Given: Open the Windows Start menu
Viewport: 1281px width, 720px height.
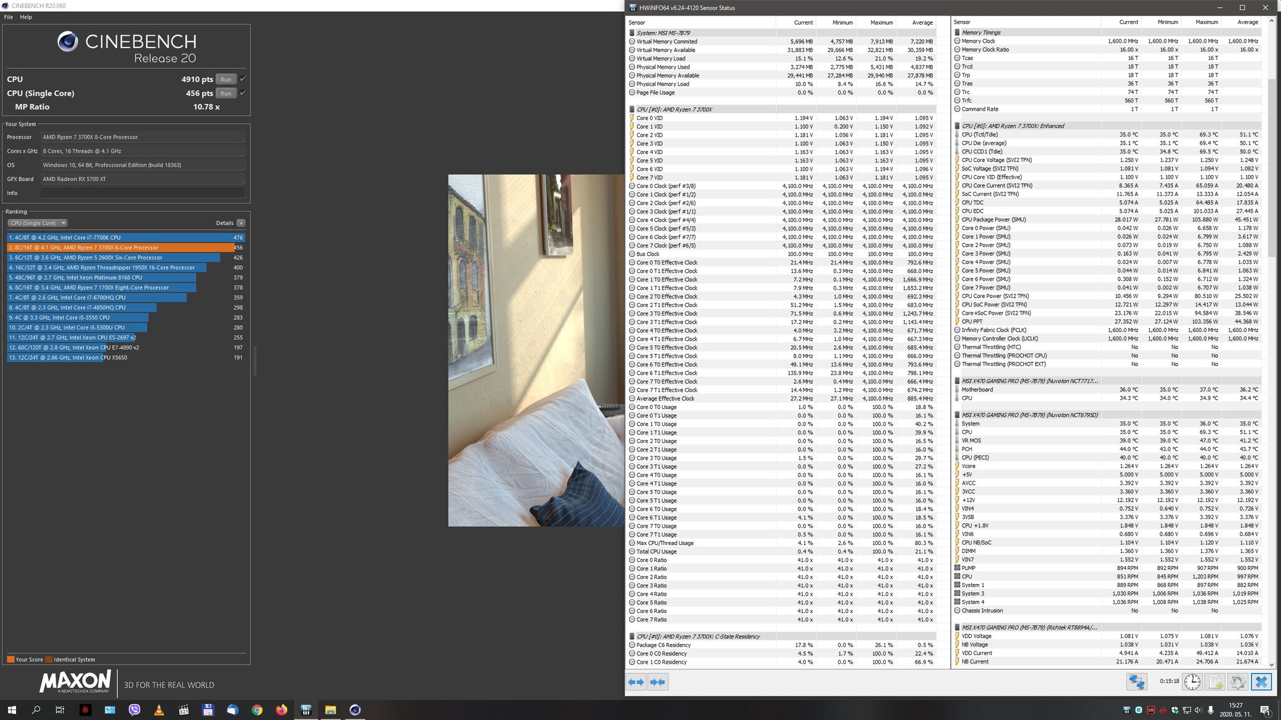Looking at the screenshot, I should coord(12,710).
